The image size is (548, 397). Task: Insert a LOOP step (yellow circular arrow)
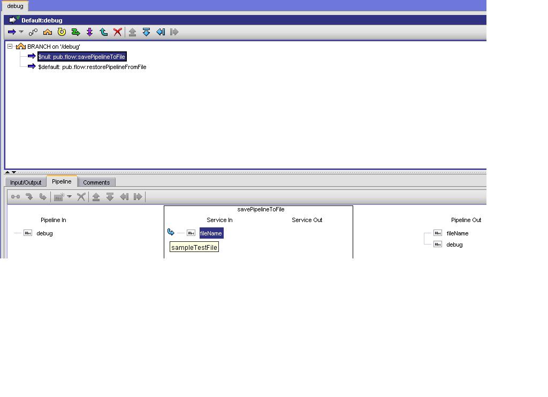click(x=62, y=32)
